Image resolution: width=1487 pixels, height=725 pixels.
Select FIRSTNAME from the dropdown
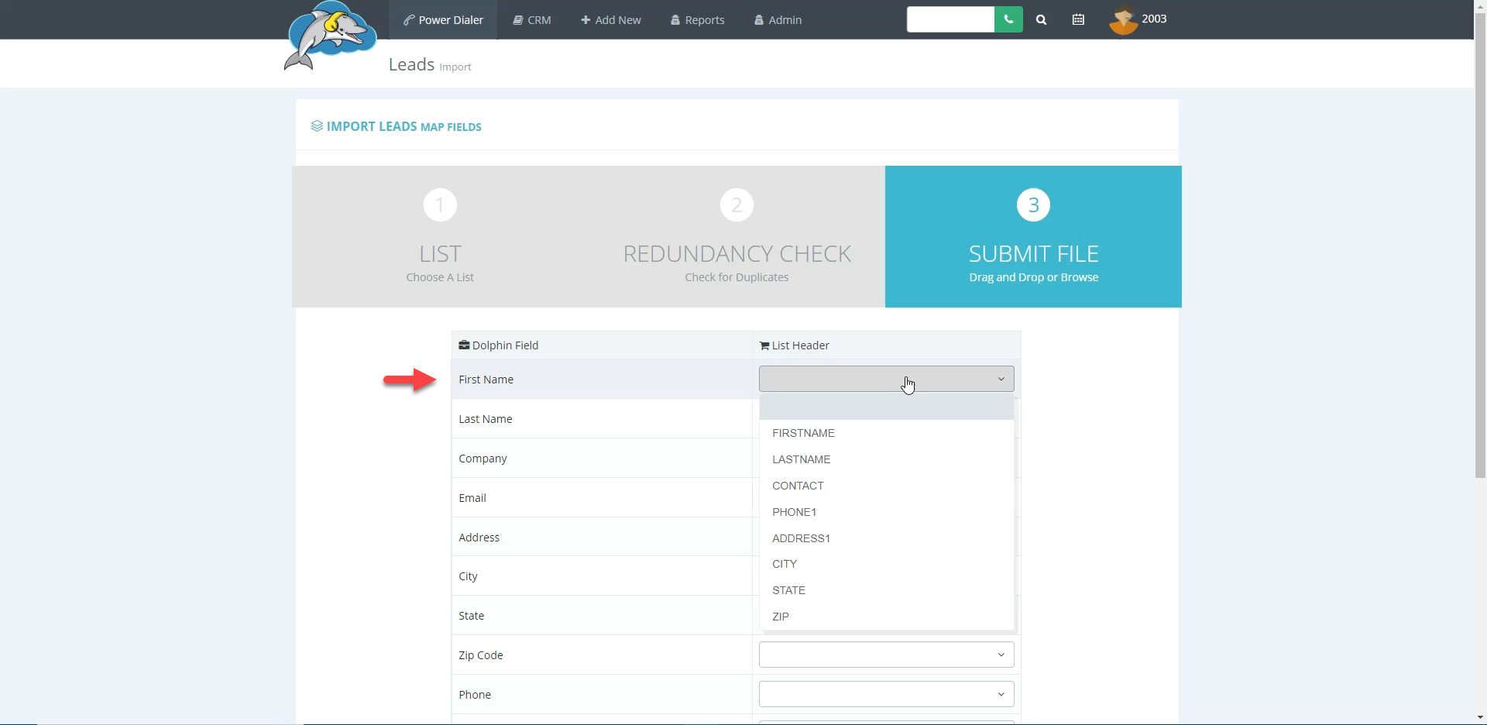tap(887, 433)
